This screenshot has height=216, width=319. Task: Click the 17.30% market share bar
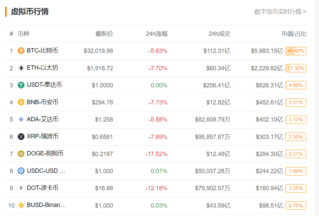click(296, 68)
